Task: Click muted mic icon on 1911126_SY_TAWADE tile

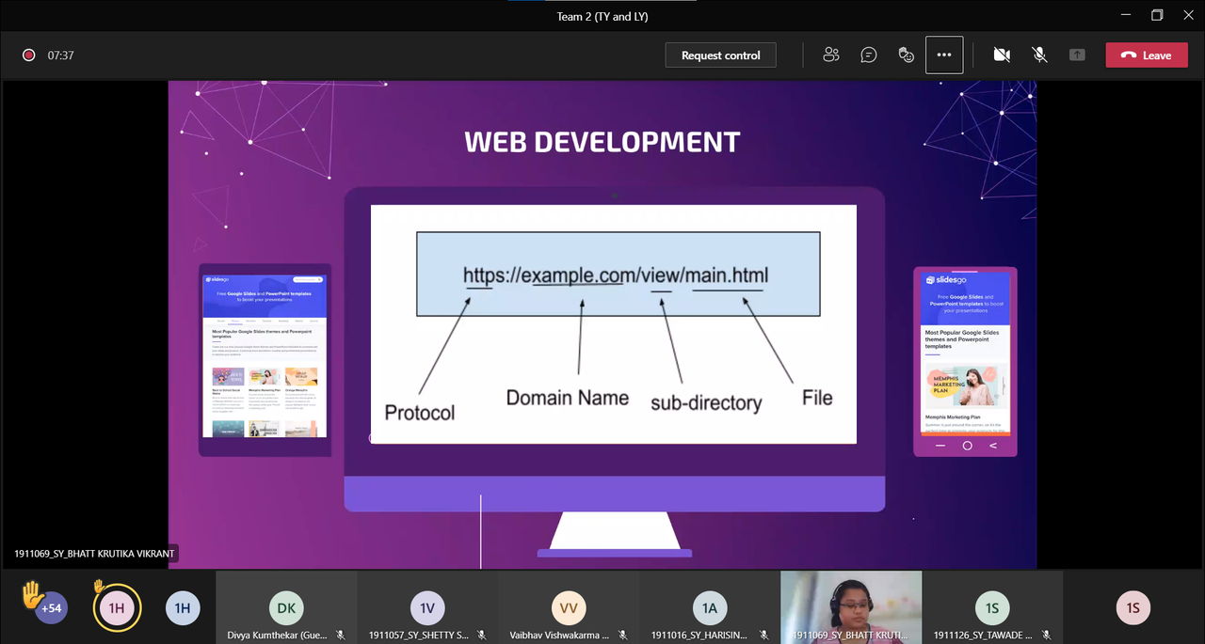Action: click(x=1046, y=636)
